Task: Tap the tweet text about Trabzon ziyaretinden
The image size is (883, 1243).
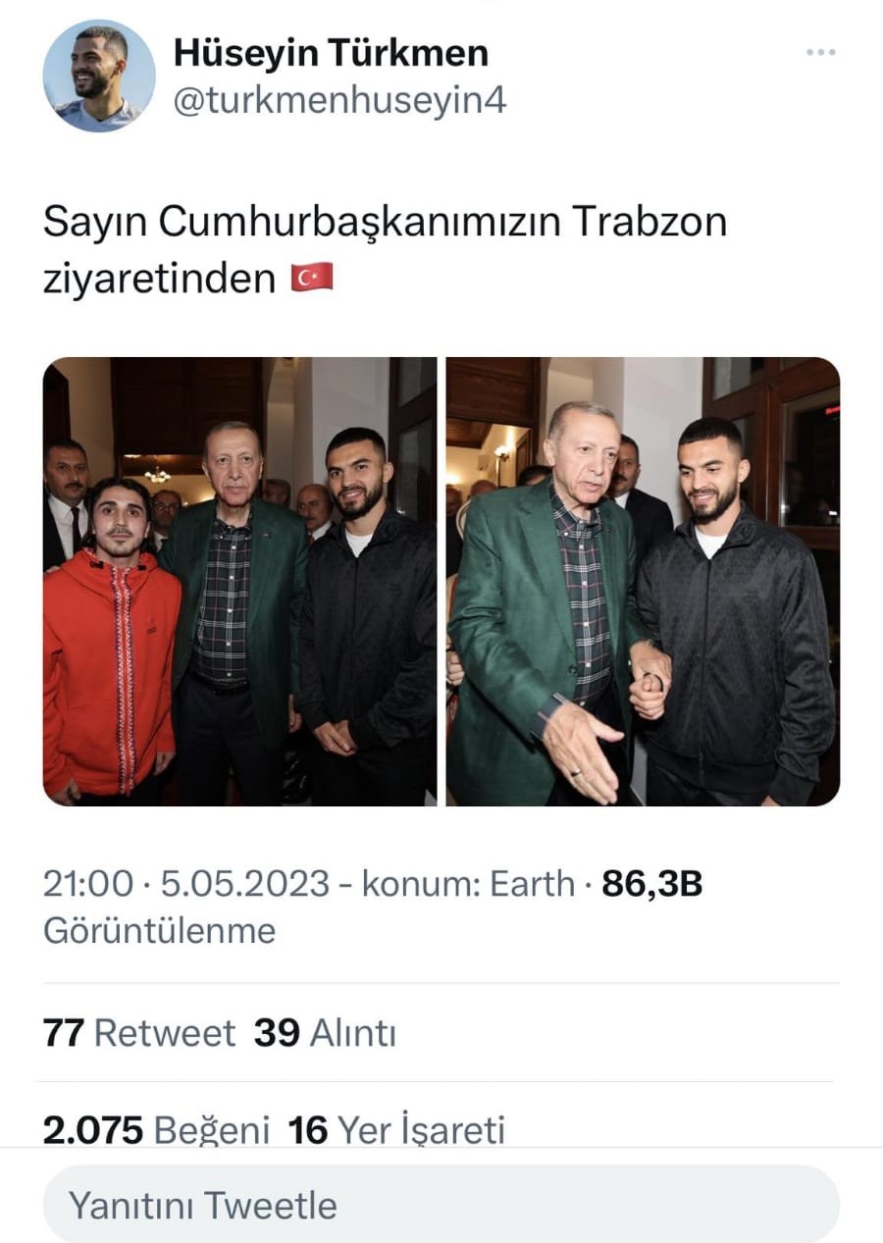Action: tap(385, 250)
